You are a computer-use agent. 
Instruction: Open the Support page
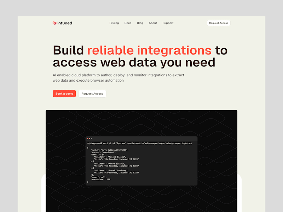[x=168, y=23]
